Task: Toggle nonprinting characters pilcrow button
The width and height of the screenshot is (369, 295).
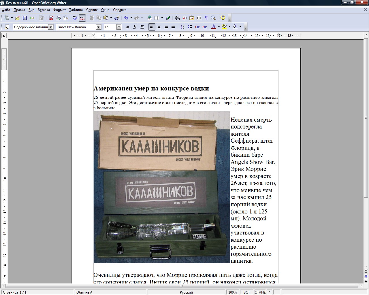Action: [206, 18]
